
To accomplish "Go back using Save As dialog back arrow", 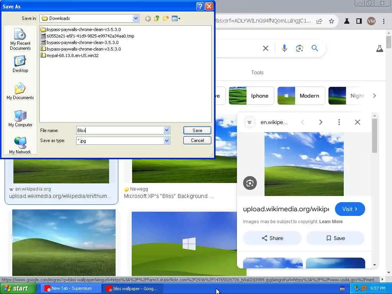I will (148, 18).
